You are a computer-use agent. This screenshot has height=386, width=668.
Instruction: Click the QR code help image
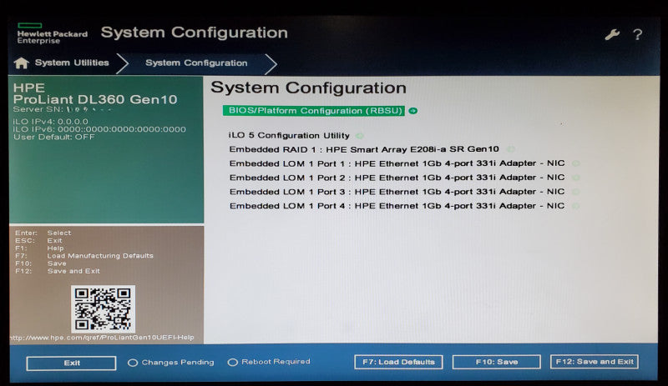pyautogui.click(x=103, y=309)
